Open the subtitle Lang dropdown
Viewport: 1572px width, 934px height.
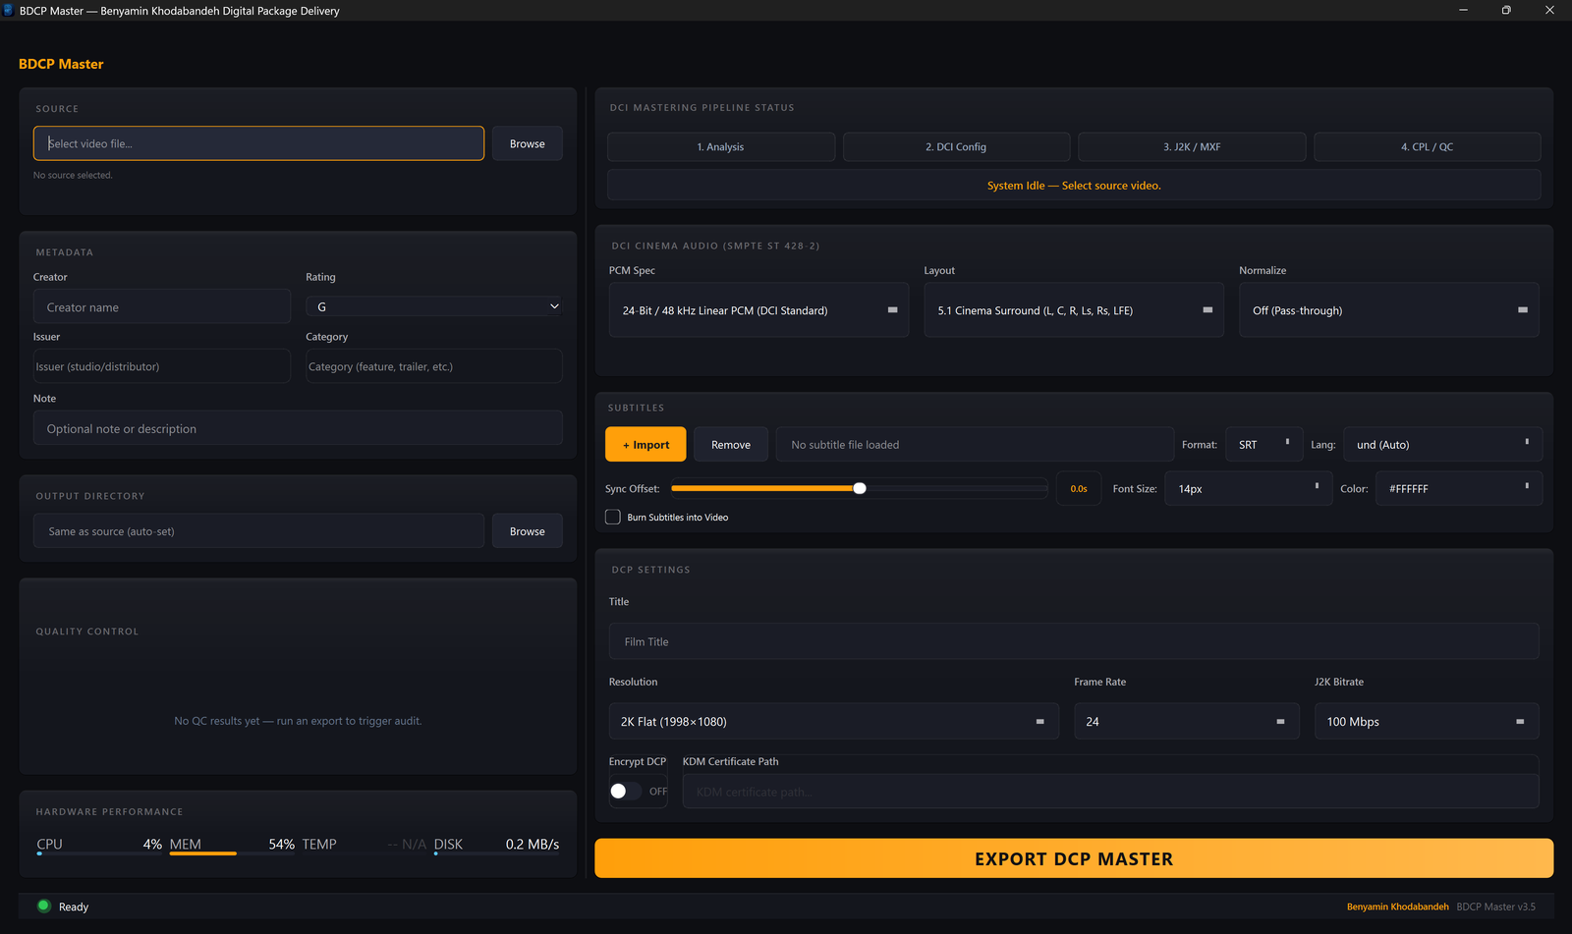pos(1442,445)
